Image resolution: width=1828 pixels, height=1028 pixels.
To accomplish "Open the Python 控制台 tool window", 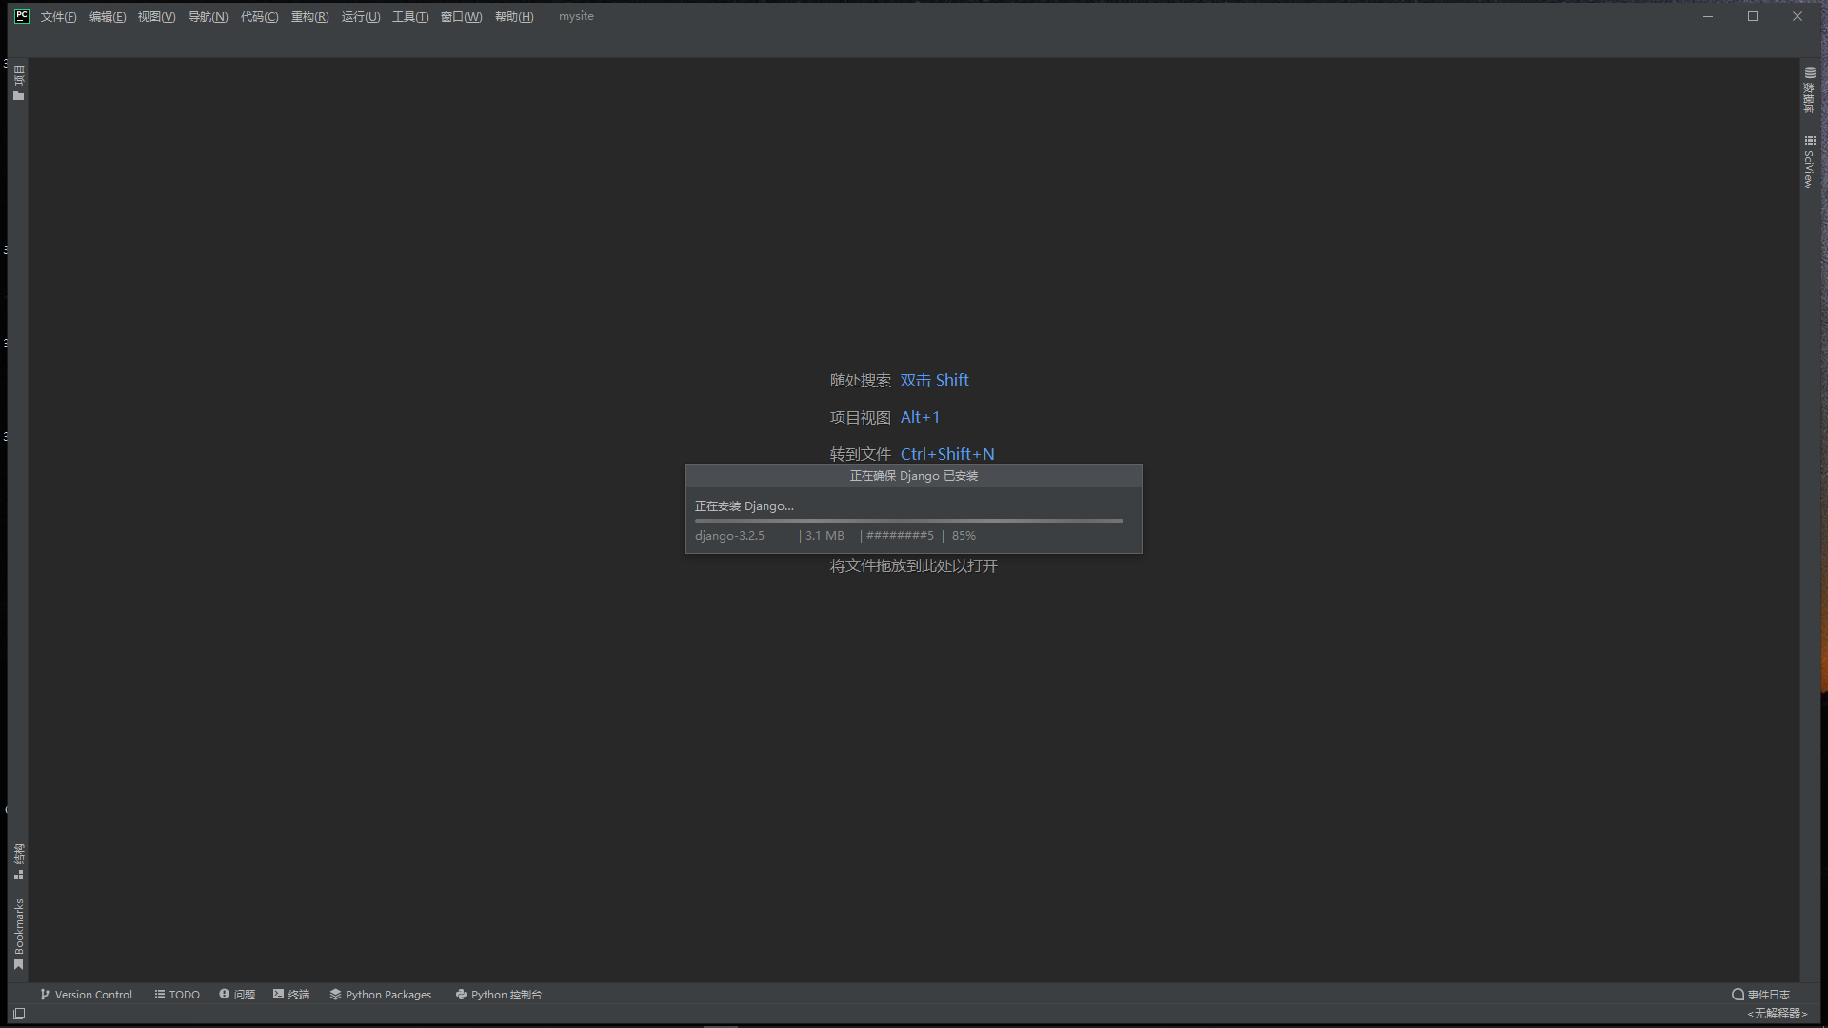I will pos(498,995).
